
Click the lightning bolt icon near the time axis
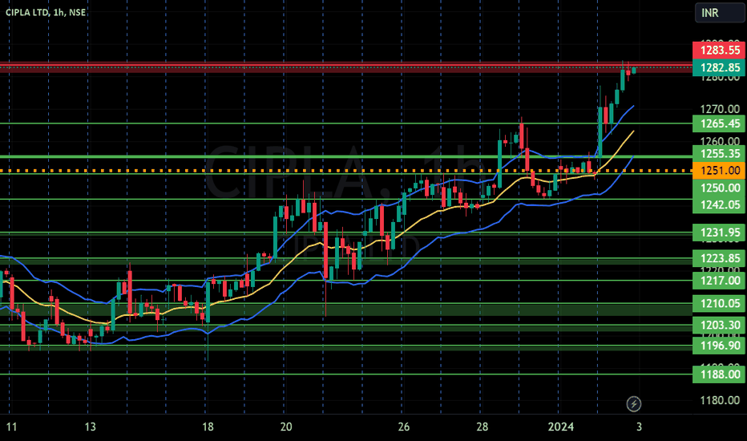pyautogui.click(x=633, y=404)
